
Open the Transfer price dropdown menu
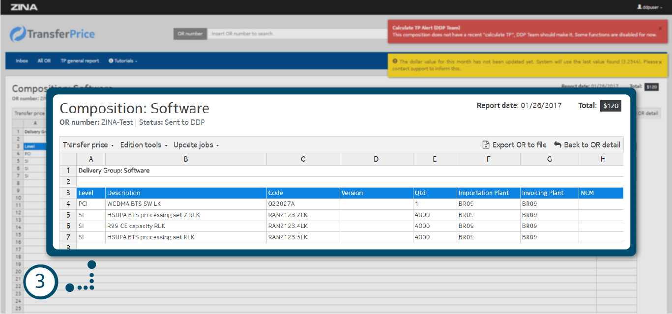(88, 145)
